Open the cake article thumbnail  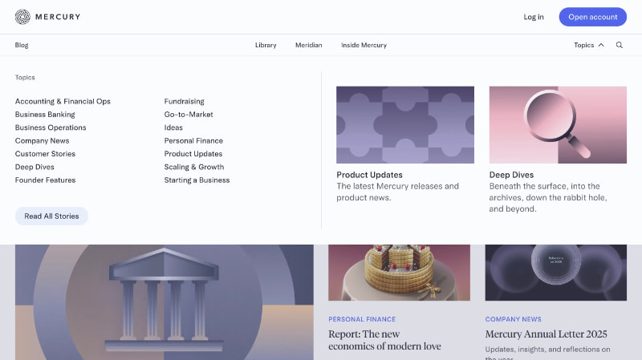(399, 273)
